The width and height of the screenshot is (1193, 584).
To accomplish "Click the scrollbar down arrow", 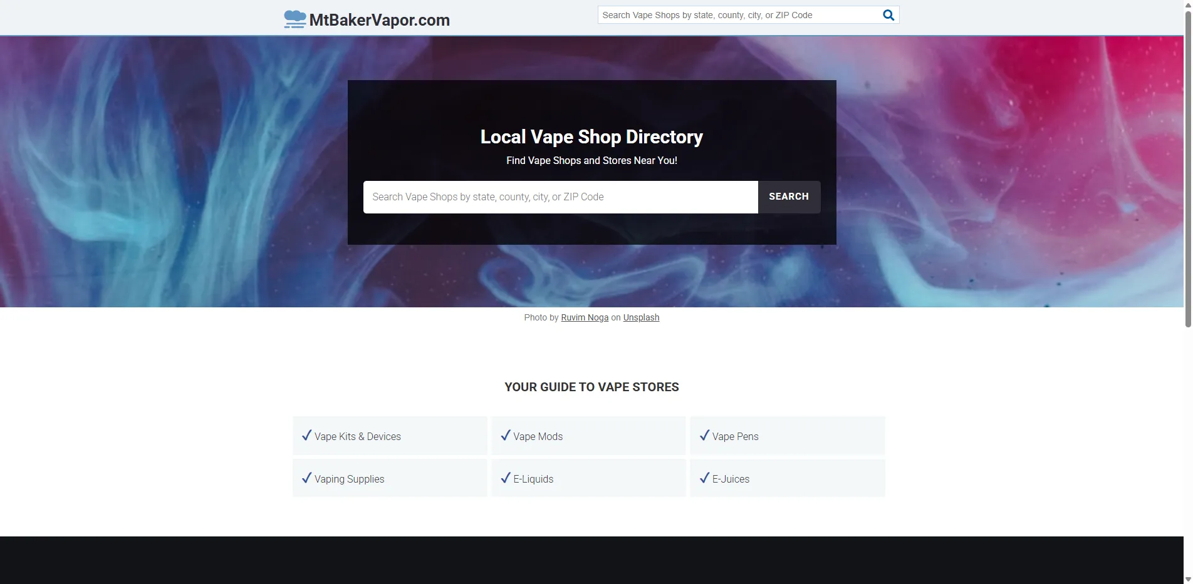I will coord(1188,579).
